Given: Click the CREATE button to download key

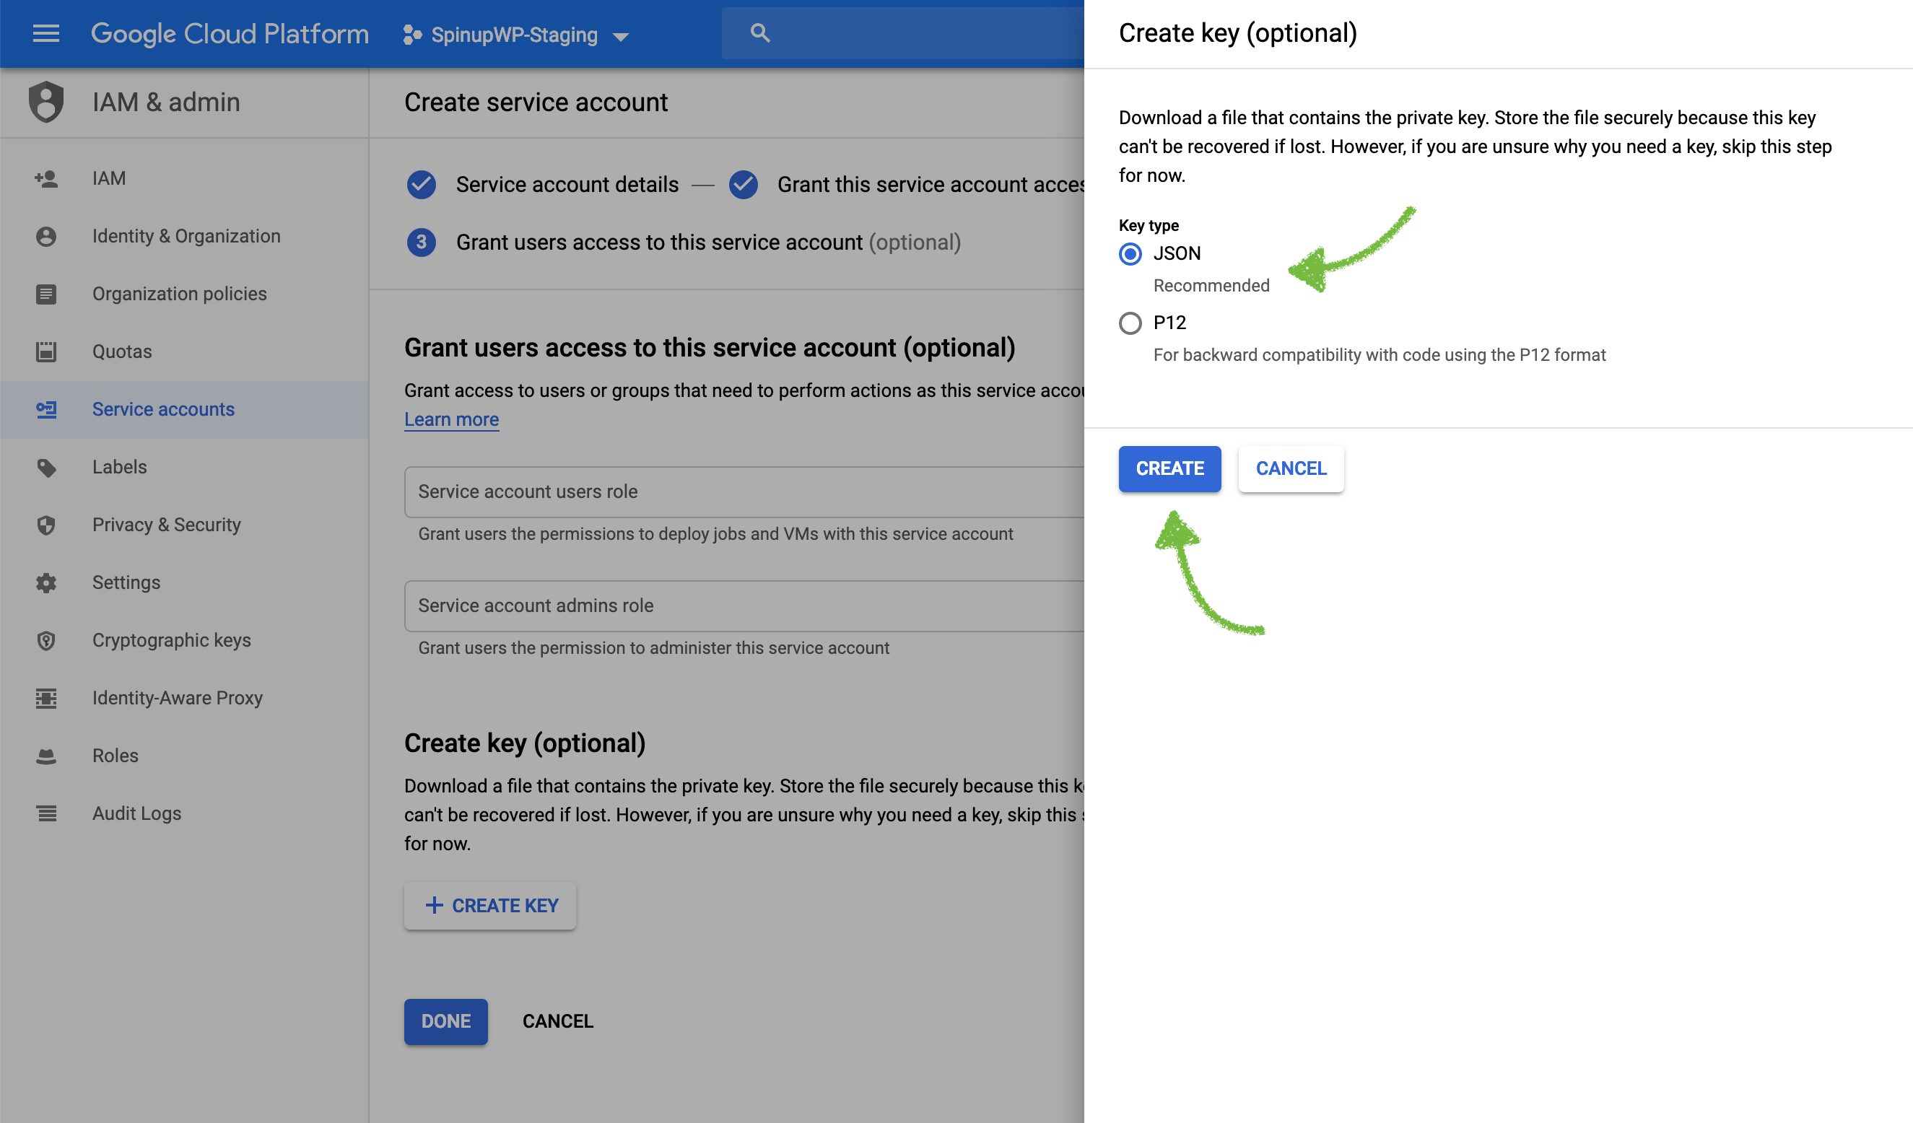Looking at the screenshot, I should (x=1169, y=468).
